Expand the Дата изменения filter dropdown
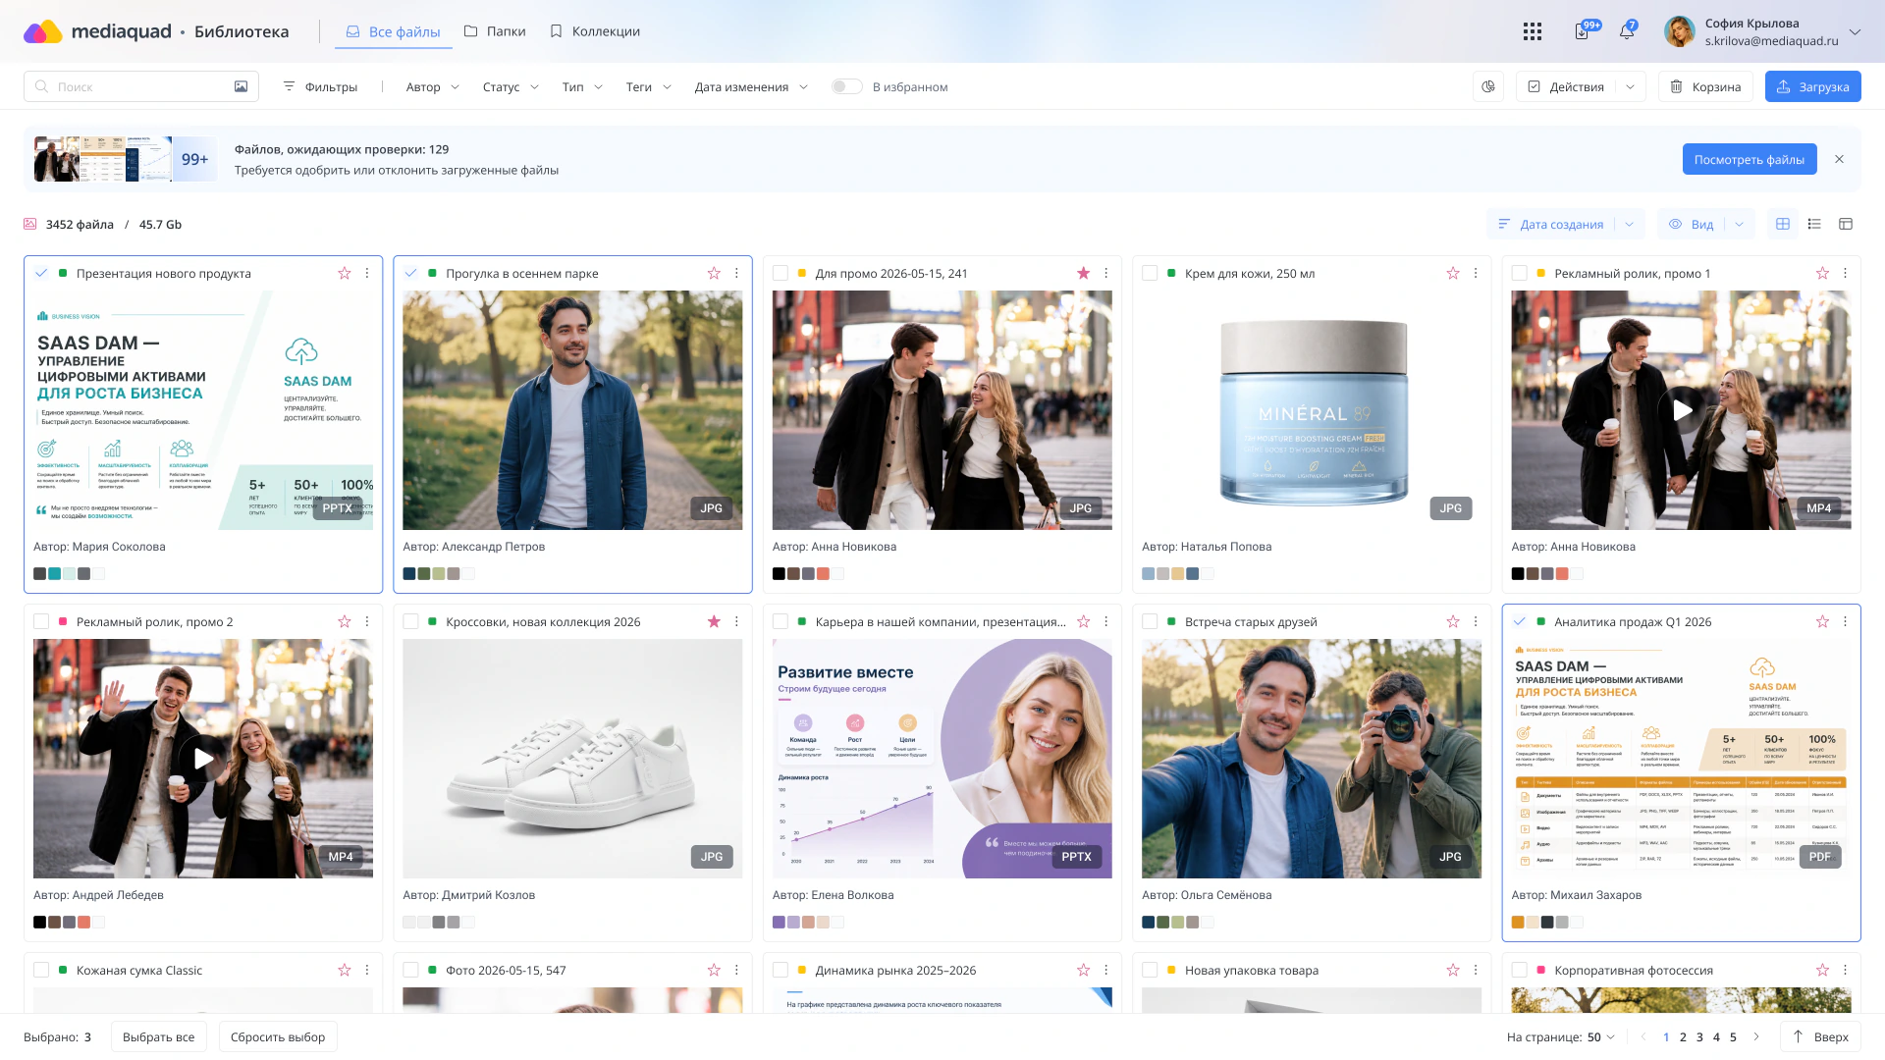Screen dimensions: 1885x1060 tap(751, 86)
